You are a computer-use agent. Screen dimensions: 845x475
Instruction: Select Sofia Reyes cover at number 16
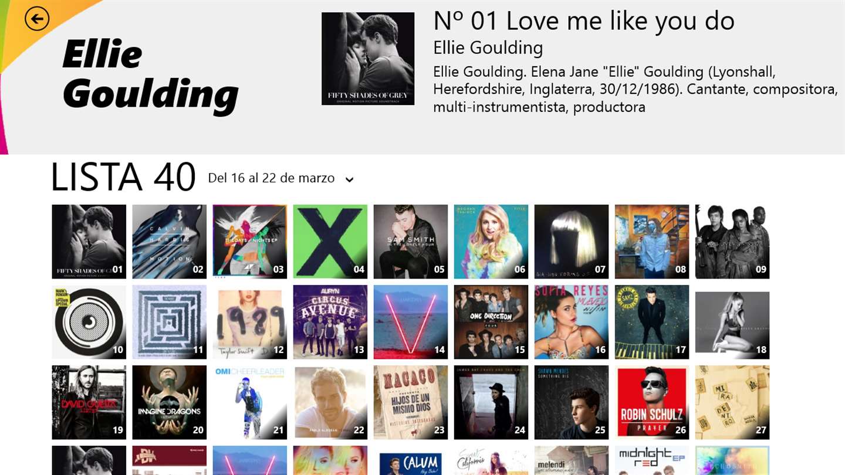tap(571, 322)
